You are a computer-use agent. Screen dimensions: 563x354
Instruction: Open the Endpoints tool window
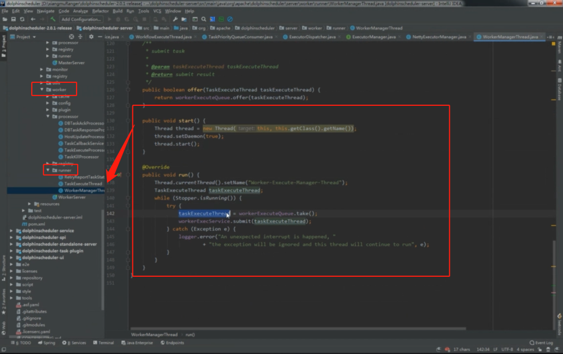(x=173, y=343)
